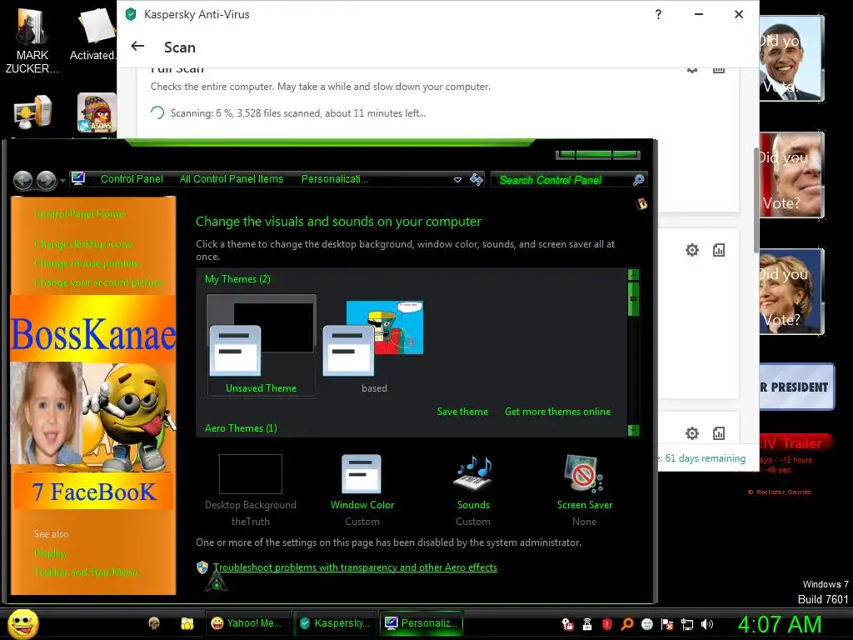This screenshot has width=853, height=640.
Task: Select Control Panel breadcrumb
Action: (x=132, y=179)
